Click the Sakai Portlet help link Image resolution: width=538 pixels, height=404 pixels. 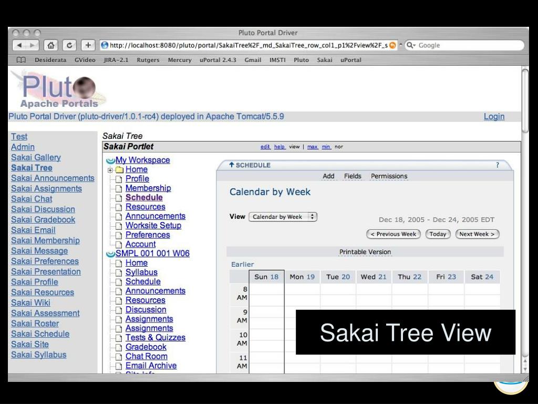(280, 147)
